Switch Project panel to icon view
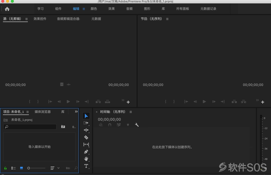271x175 pixels. pos(21,168)
